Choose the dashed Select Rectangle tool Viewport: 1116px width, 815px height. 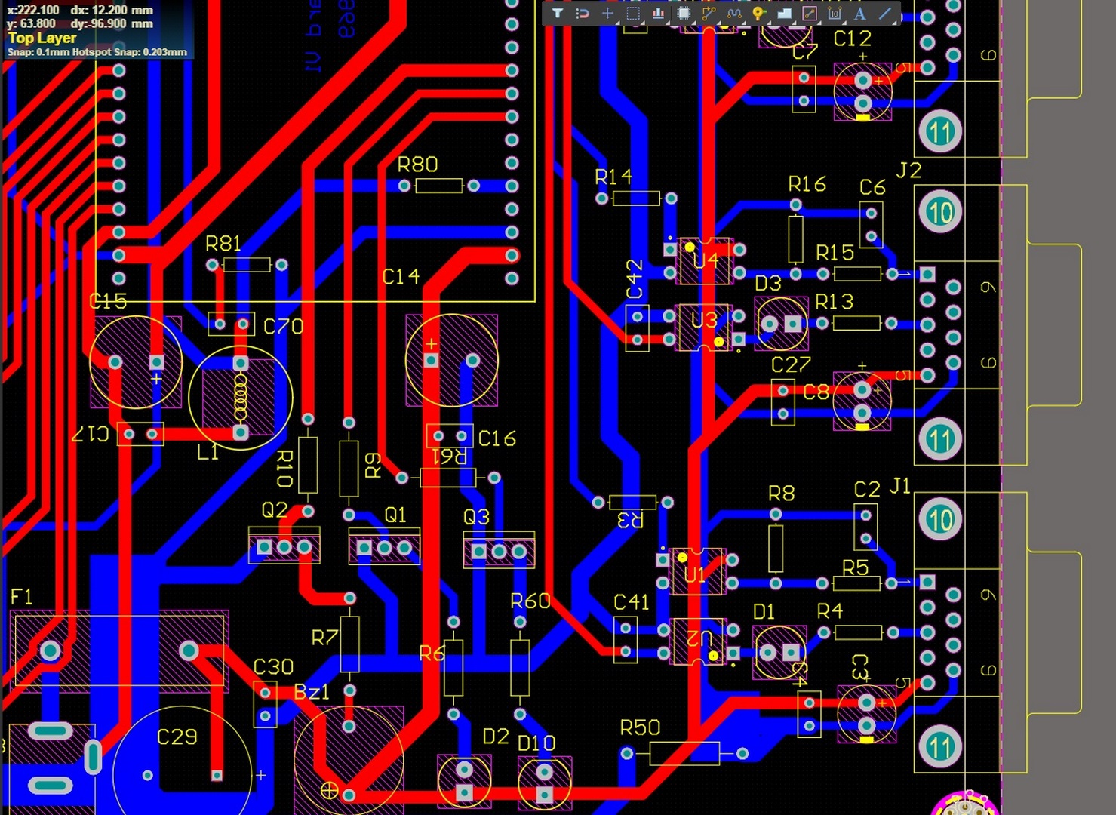[x=633, y=14]
